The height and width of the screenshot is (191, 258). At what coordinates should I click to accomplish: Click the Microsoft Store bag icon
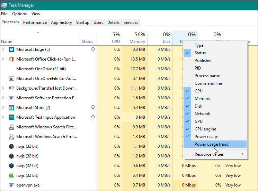tap(11, 108)
